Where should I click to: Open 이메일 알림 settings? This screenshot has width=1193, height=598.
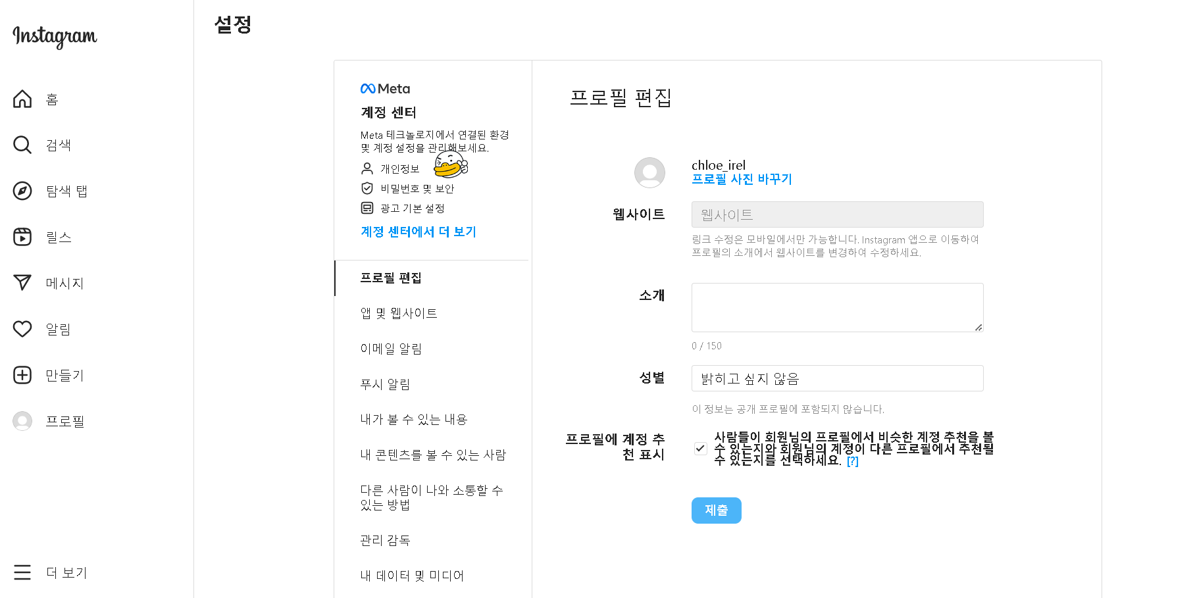click(x=391, y=349)
